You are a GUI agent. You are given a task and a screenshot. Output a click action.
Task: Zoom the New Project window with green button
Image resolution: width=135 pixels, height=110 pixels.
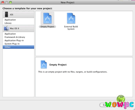[x=10, y=2]
